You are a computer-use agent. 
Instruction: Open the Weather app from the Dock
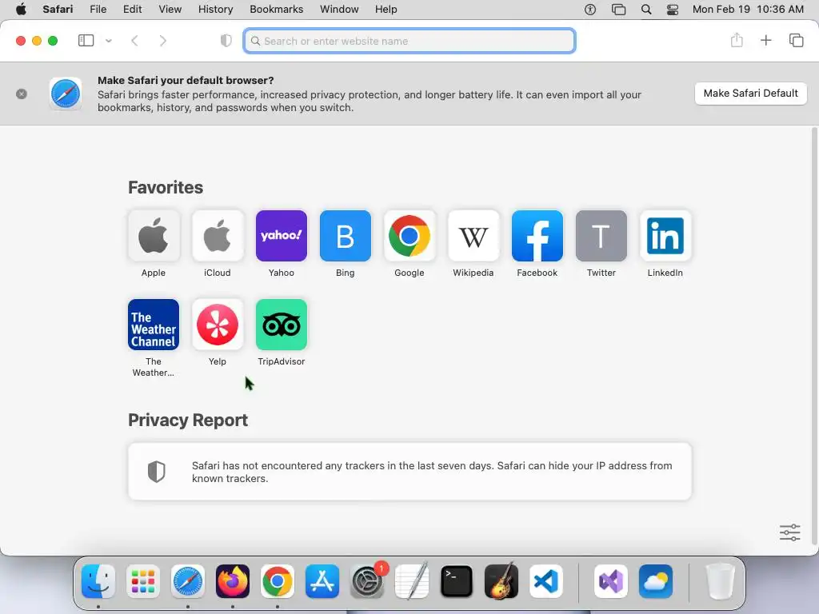pos(656,581)
